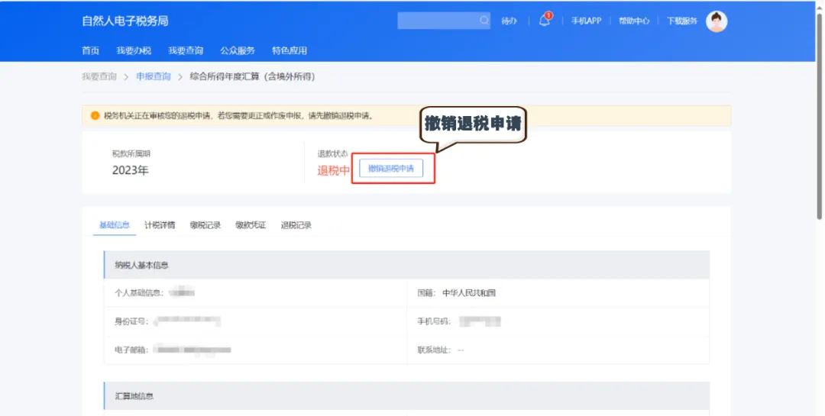Open the 缴款凭证 tab
The width and height of the screenshot is (825, 416).
click(x=251, y=225)
